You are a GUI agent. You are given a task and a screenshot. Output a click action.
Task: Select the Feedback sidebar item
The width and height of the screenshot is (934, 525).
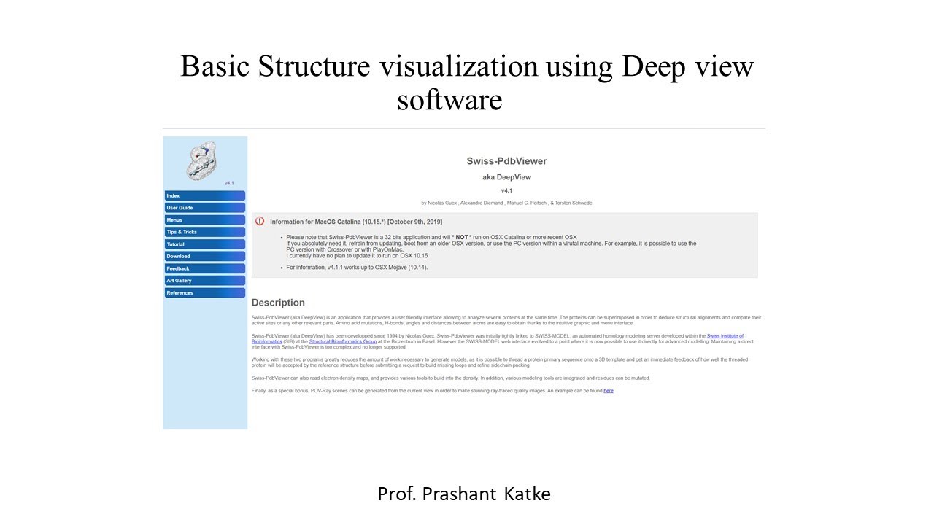coord(205,268)
